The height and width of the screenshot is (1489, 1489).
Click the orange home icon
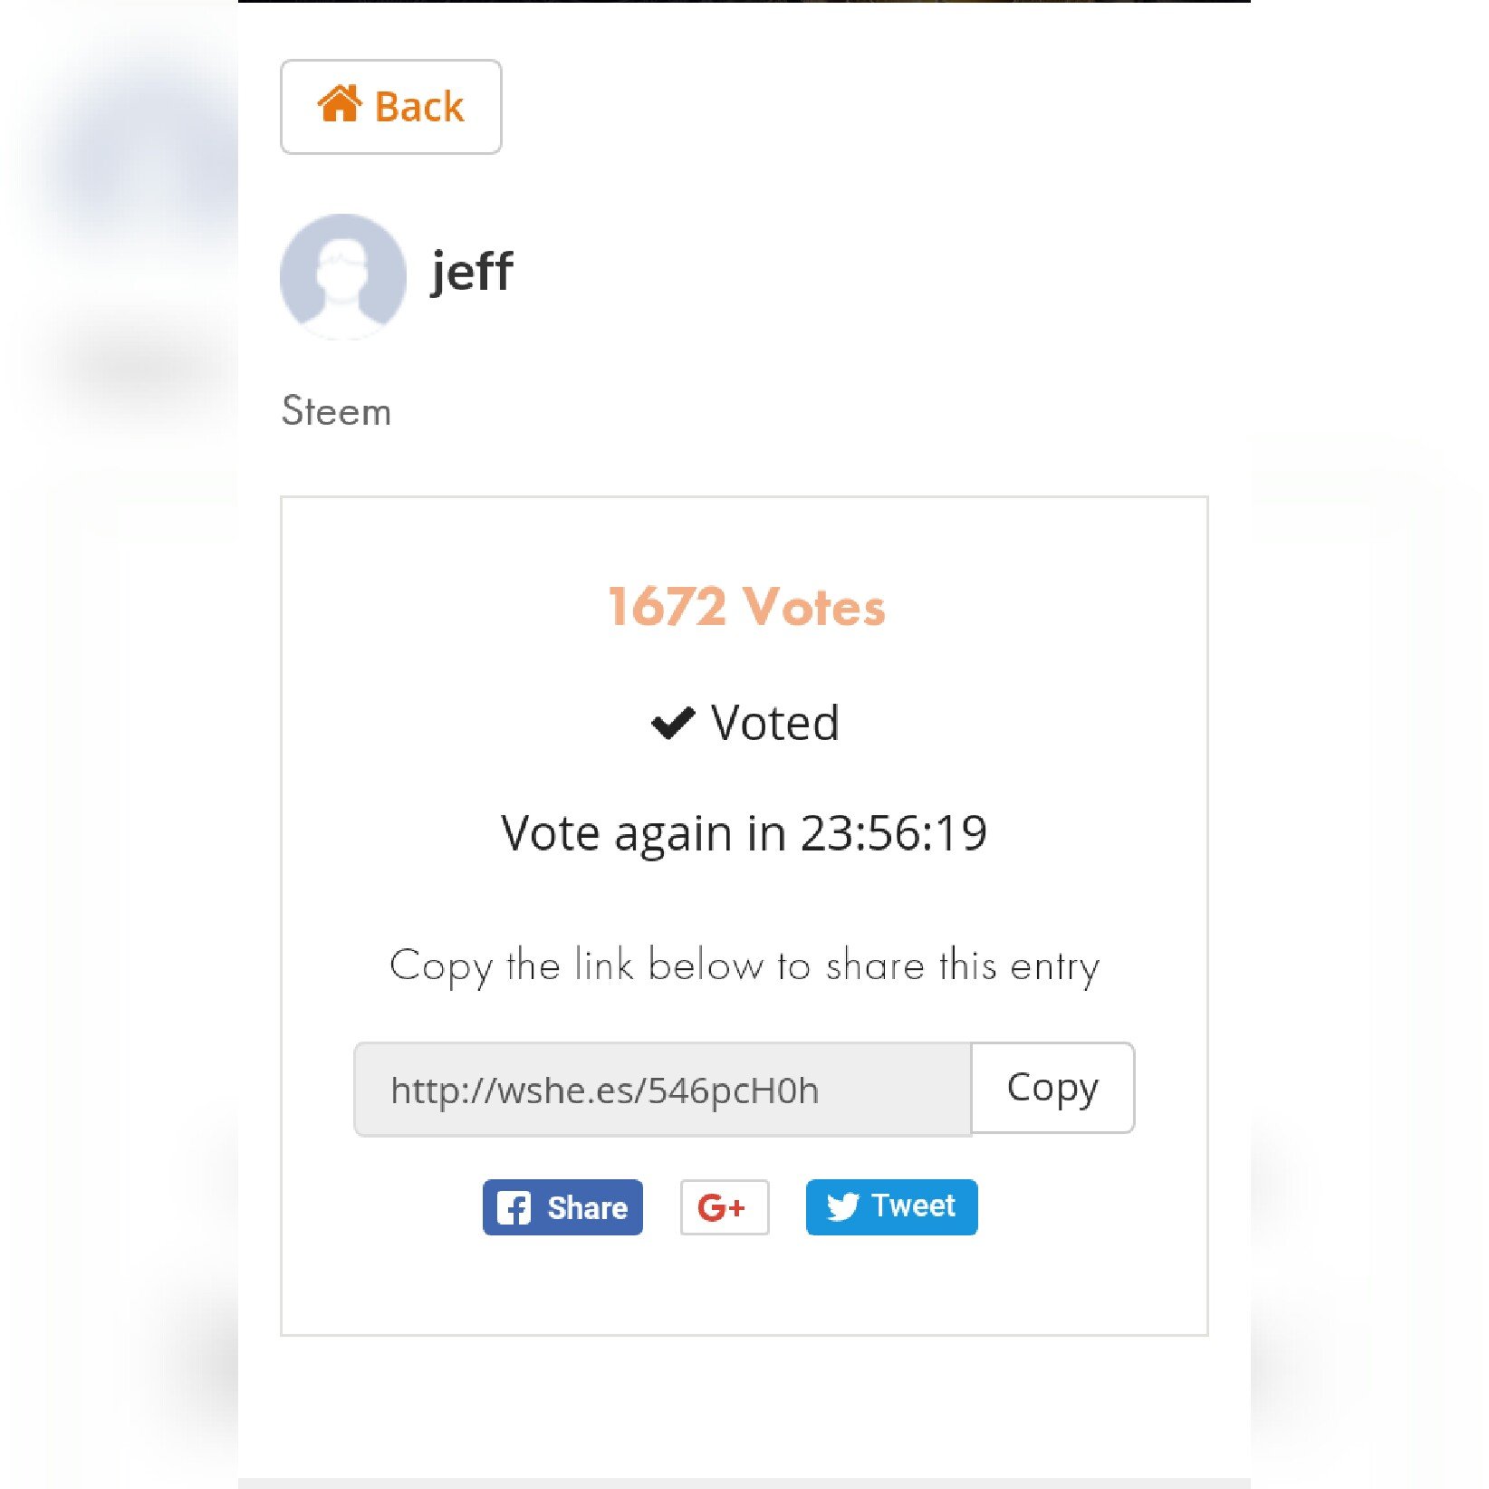click(340, 104)
